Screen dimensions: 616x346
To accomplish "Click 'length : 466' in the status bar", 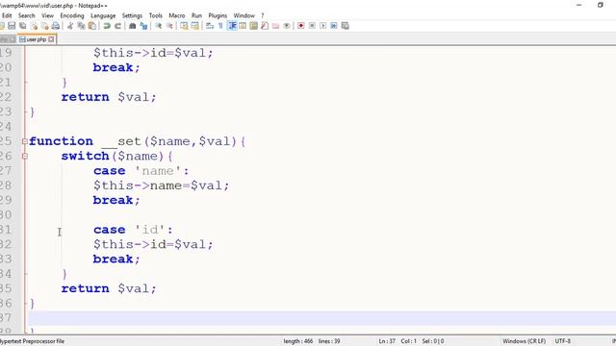I will (x=298, y=341).
